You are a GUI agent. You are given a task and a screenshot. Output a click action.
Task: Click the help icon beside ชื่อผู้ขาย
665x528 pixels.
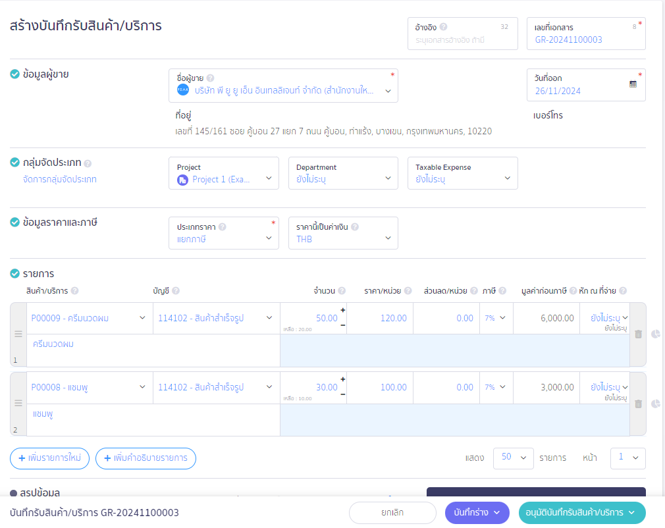pos(211,78)
